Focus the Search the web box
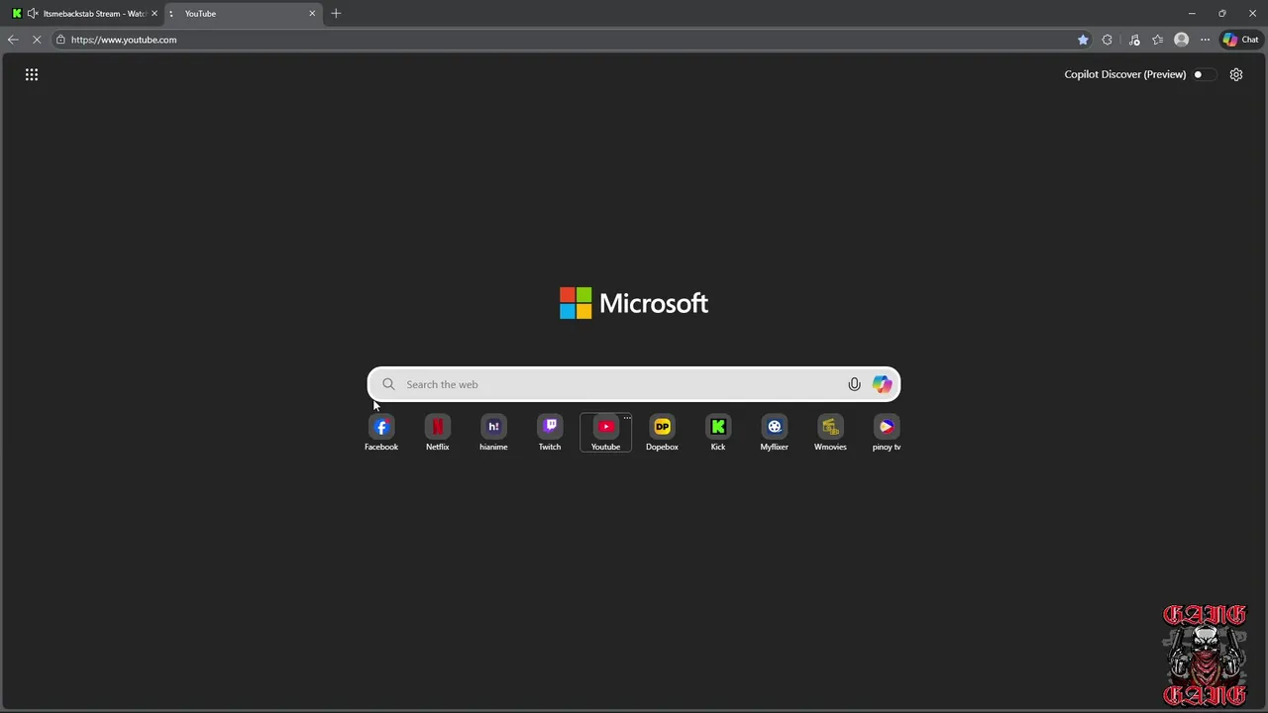The height and width of the screenshot is (713, 1268). pyautogui.click(x=634, y=384)
